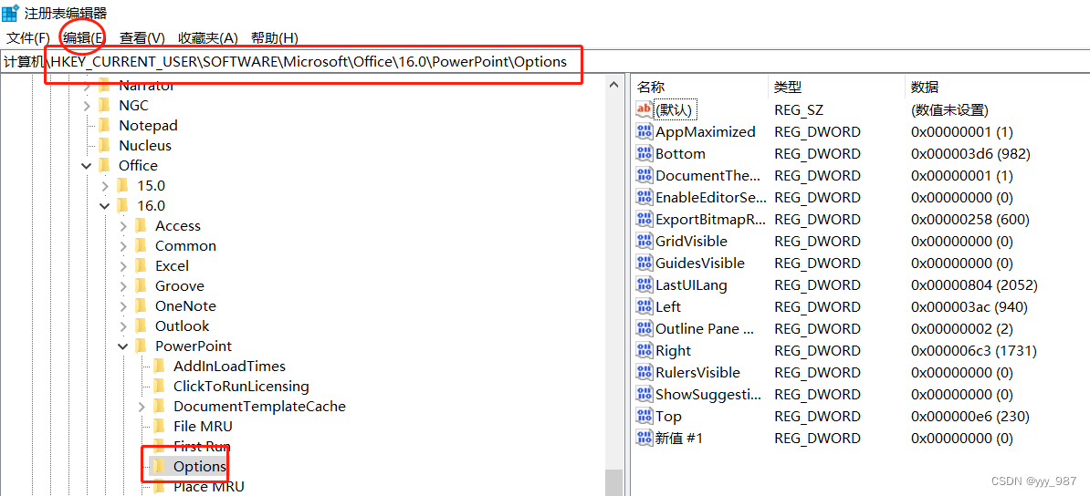Click data cell 0x000006c3 (1731)
This screenshot has width=1090, height=496.
click(973, 351)
